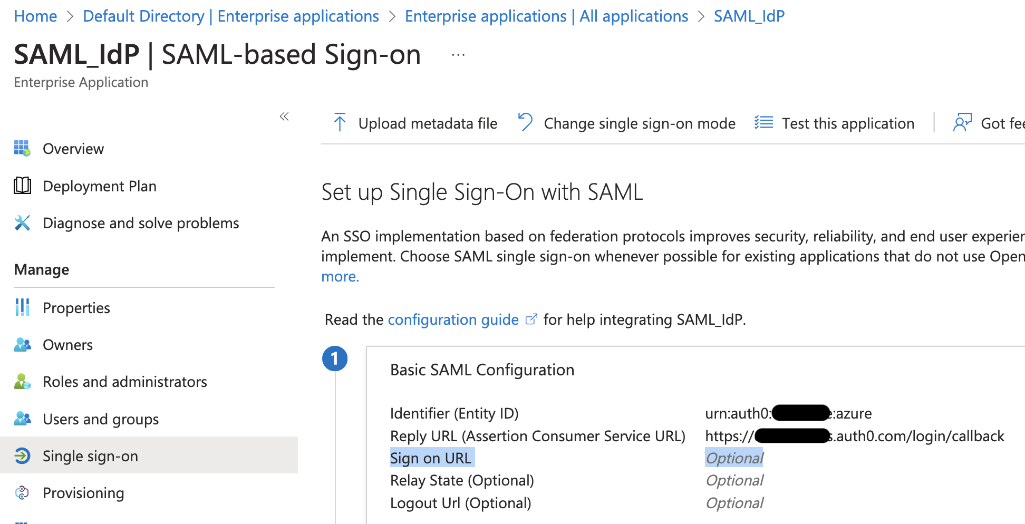The height and width of the screenshot is (524, 1025).
Task: Open the Provisioning section icon
Action: [x=22, y=492]
